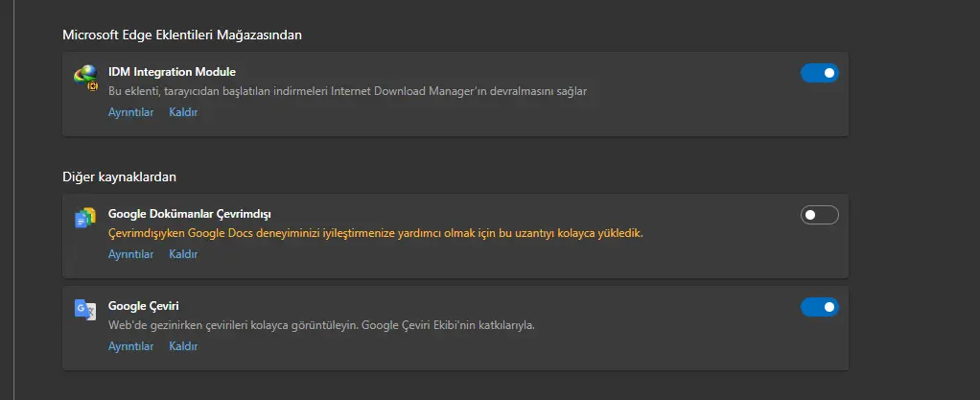Open Ayrıntılar for IDM Integration Module
The width and height of the screenshot is (980, 400).
coord(130,112)
